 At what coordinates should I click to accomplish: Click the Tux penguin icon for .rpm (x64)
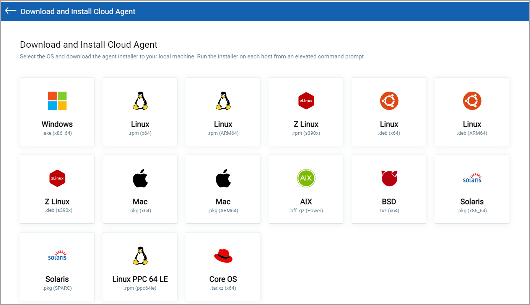(x=140, y=101)
